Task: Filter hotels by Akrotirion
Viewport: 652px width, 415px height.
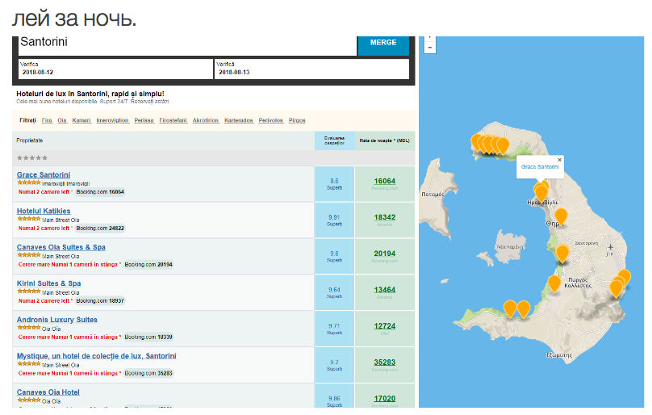Action: click(206, 120)
